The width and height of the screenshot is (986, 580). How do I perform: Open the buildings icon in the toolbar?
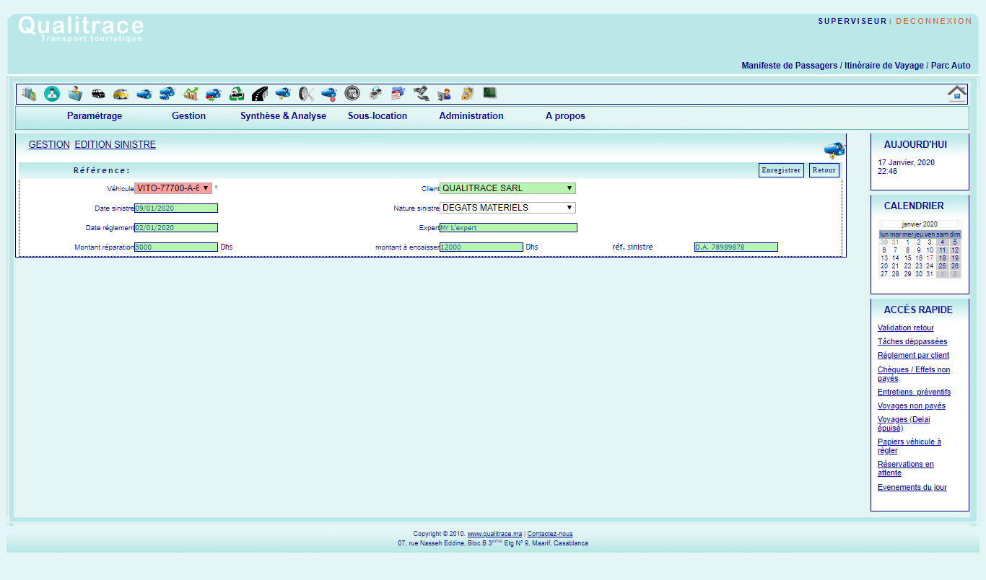[x=29, y=94]
